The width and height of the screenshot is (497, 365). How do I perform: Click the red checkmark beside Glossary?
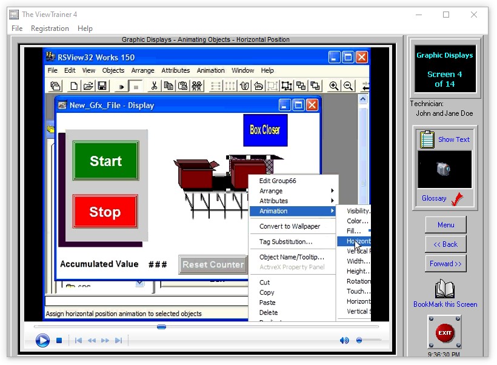point(458,198)
